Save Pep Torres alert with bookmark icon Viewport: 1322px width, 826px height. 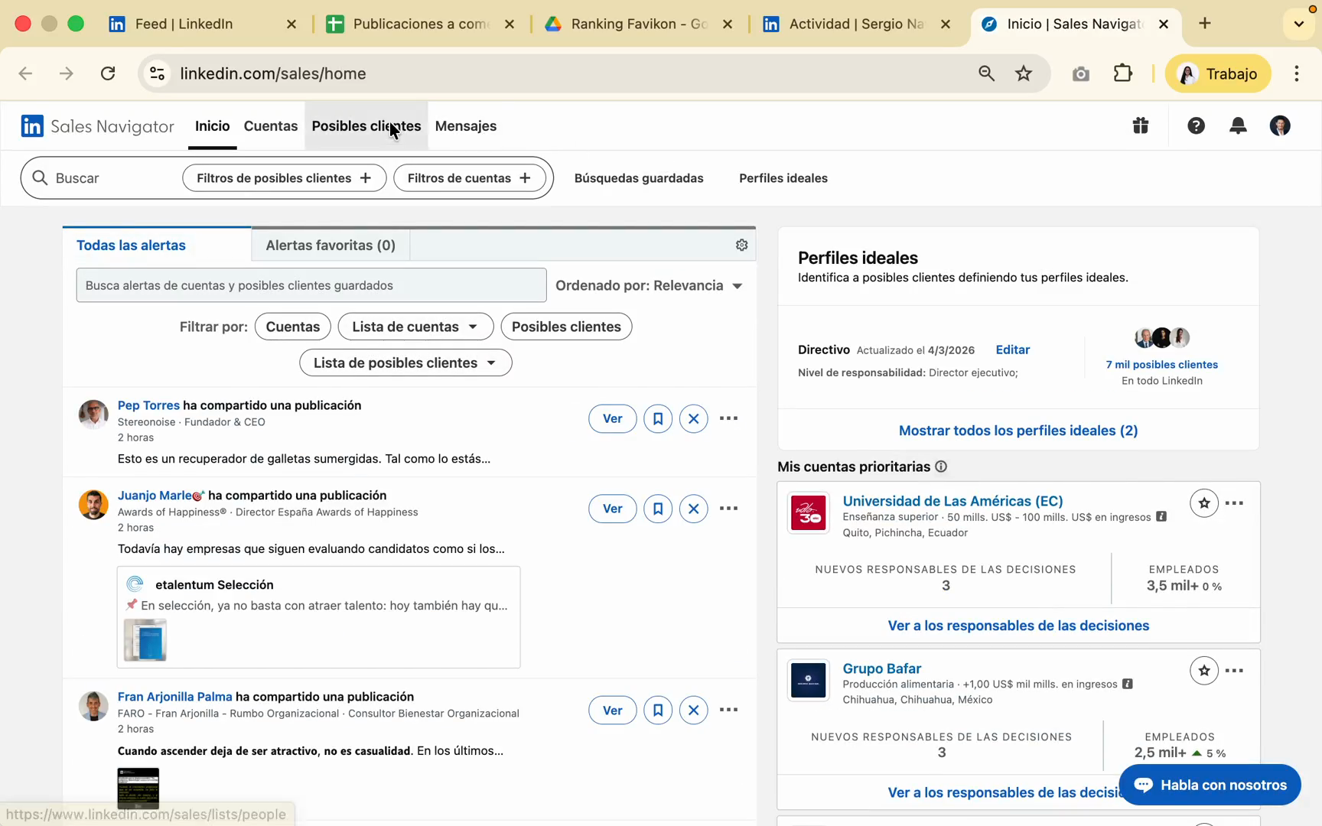(x=658, y=418)
